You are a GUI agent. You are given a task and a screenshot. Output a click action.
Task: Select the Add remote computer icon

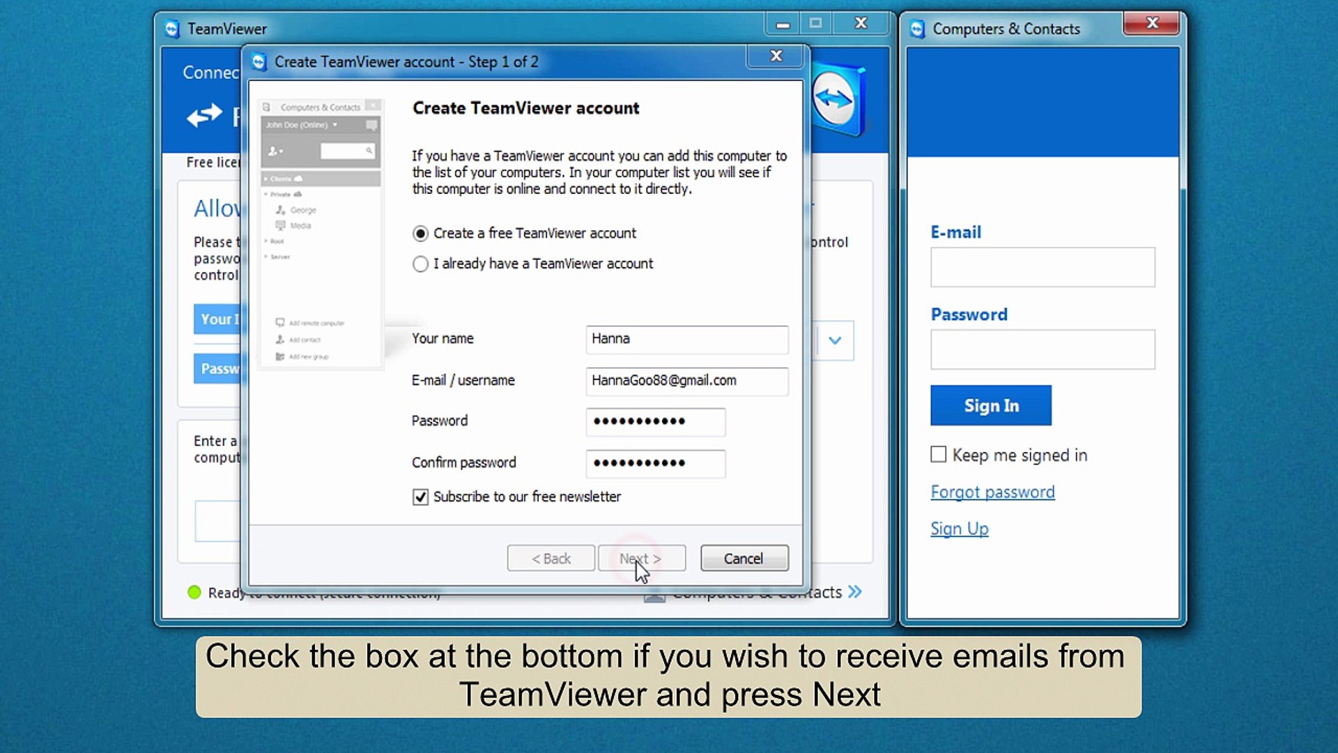tap(280, 322)
